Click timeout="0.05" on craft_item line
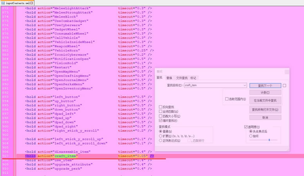304x176 pixels. (133, 156)
